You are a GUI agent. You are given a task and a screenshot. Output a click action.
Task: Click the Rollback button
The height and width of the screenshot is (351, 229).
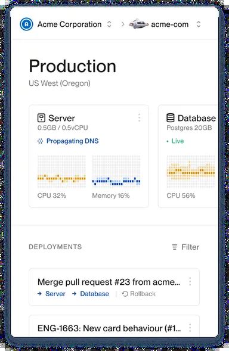[139, 294]
